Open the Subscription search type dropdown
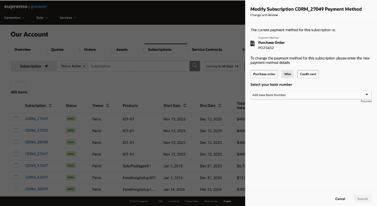 coord(34,66)
